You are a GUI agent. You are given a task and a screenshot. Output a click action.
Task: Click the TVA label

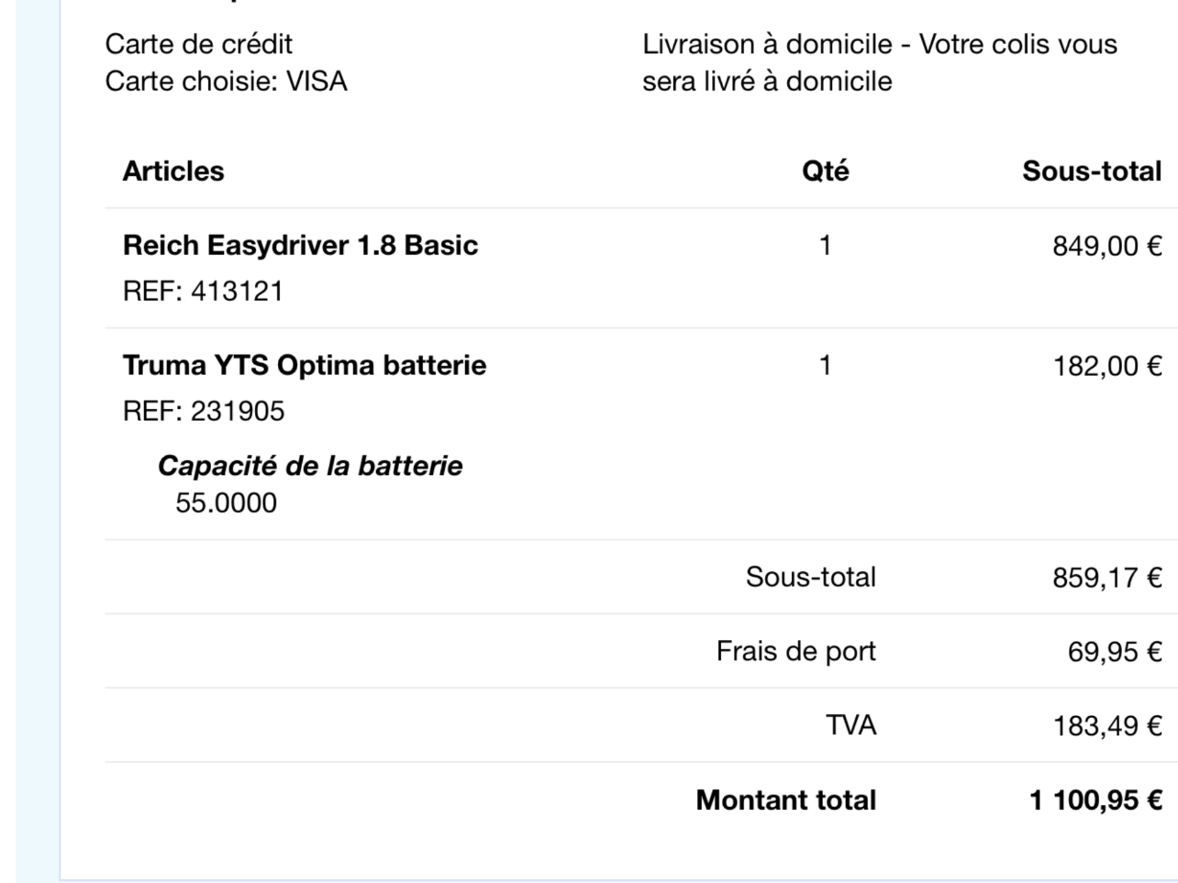850,726
